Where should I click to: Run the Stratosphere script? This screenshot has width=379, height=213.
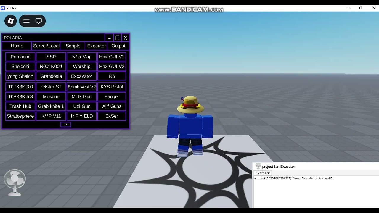click(x=20, y=116)
